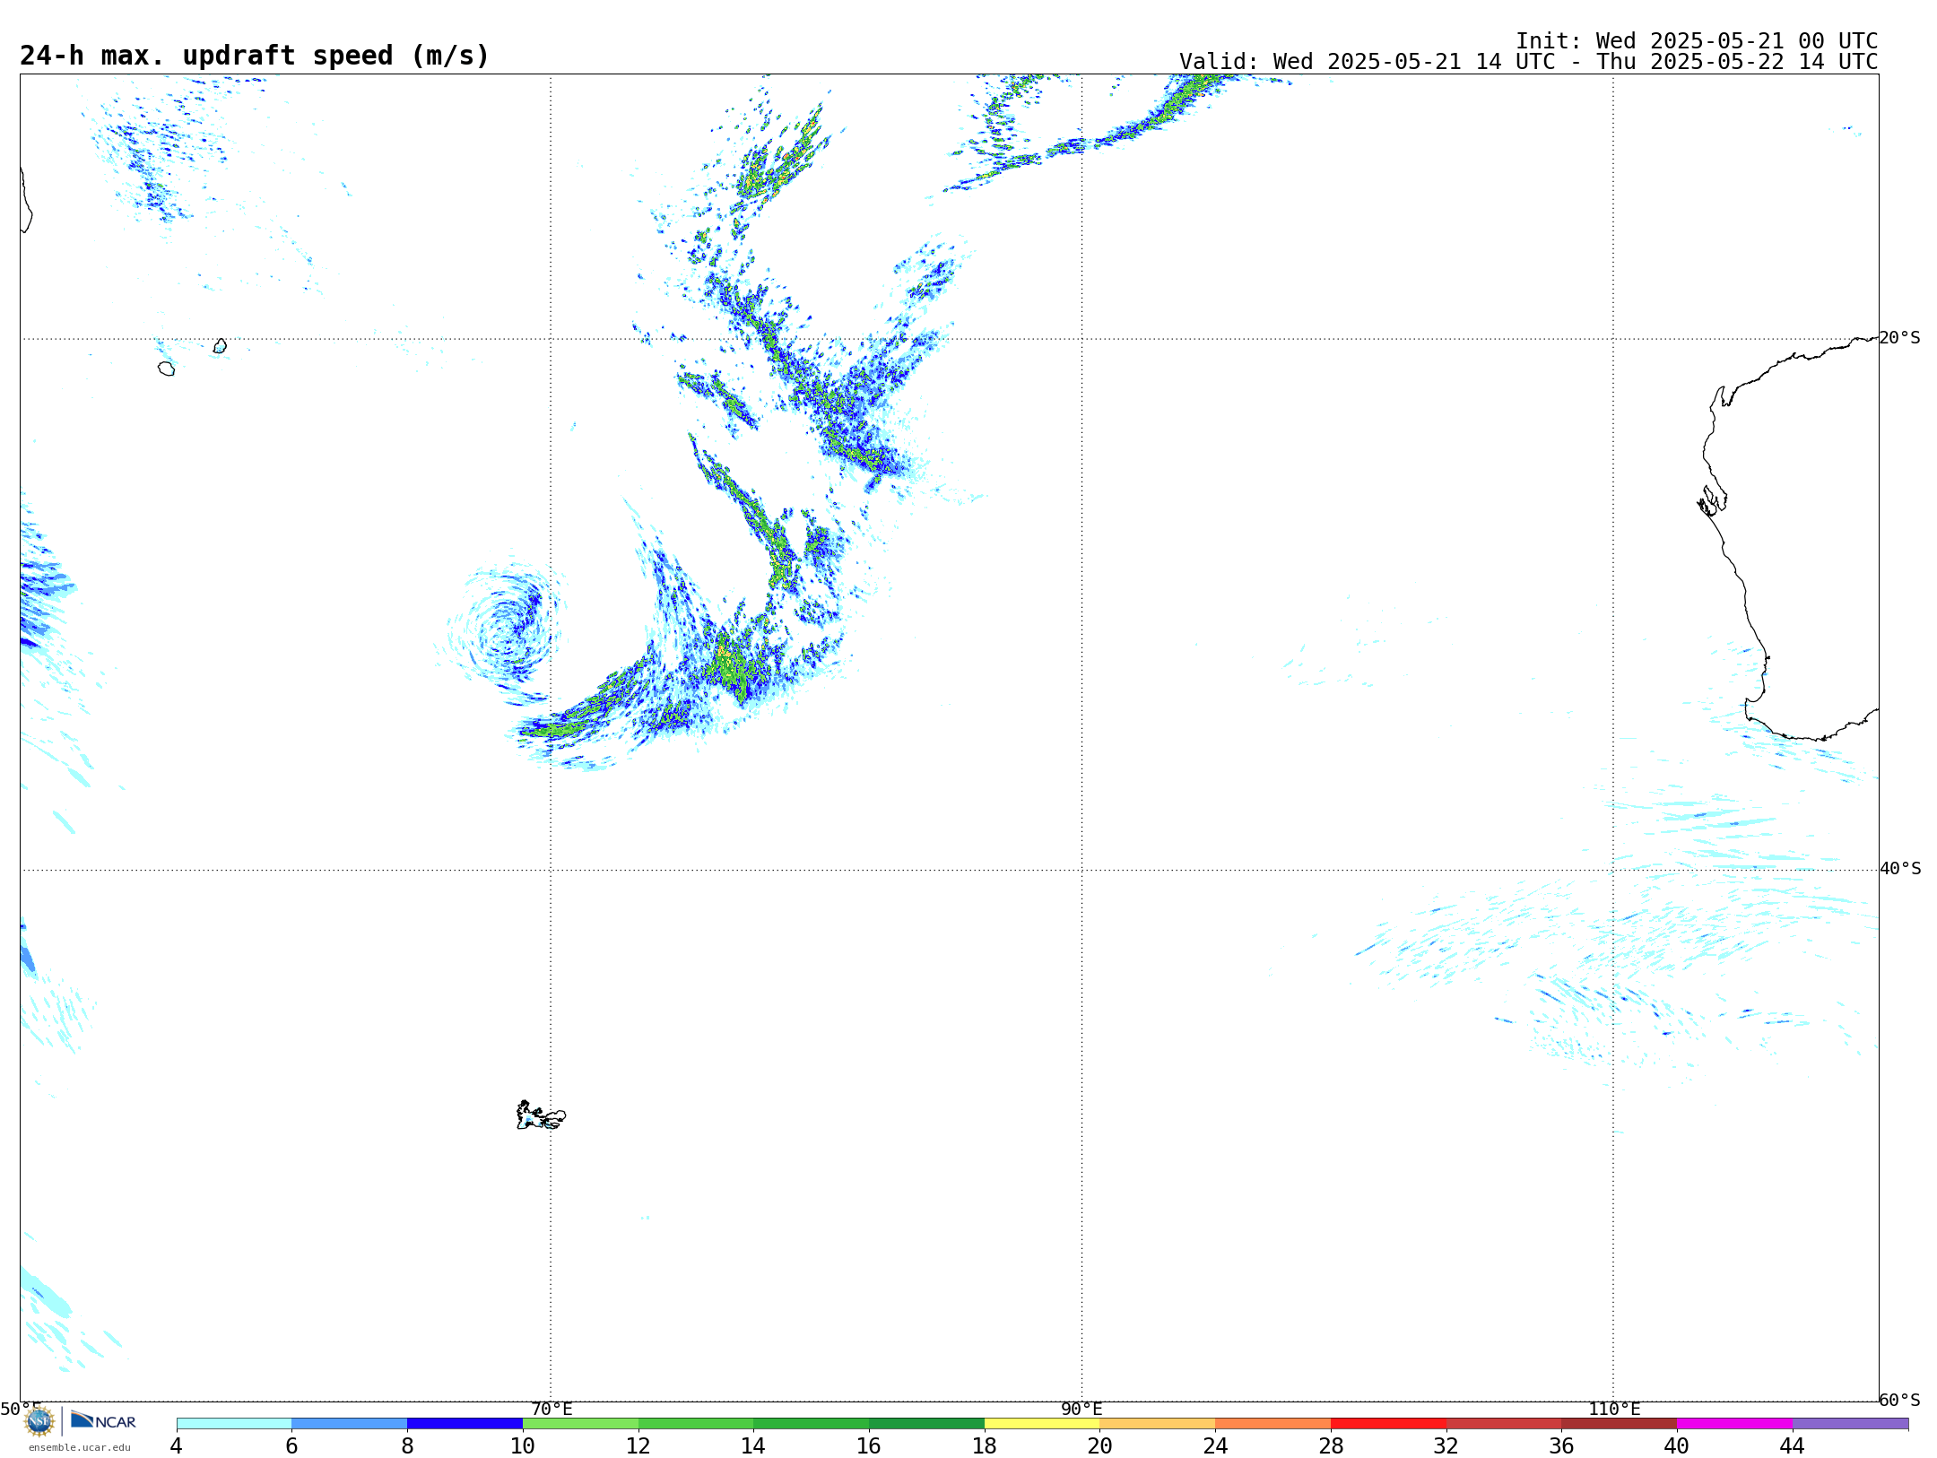Click the colorbar tick label 28
The width and height of the screenshot is (1937, 1458).
tap(1331, 1446)
